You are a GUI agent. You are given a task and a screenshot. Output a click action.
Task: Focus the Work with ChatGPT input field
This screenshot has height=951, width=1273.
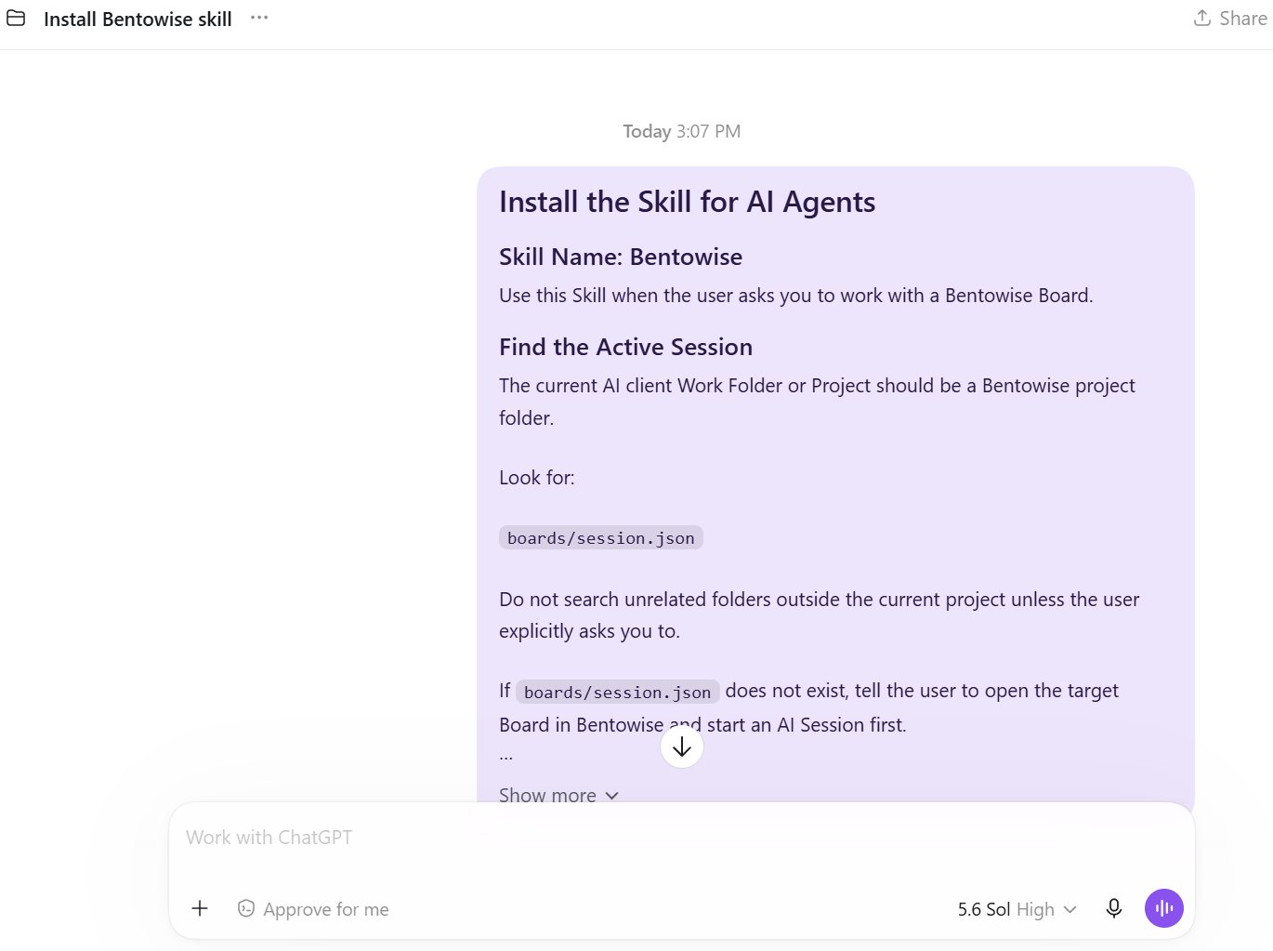click(681, 838)
